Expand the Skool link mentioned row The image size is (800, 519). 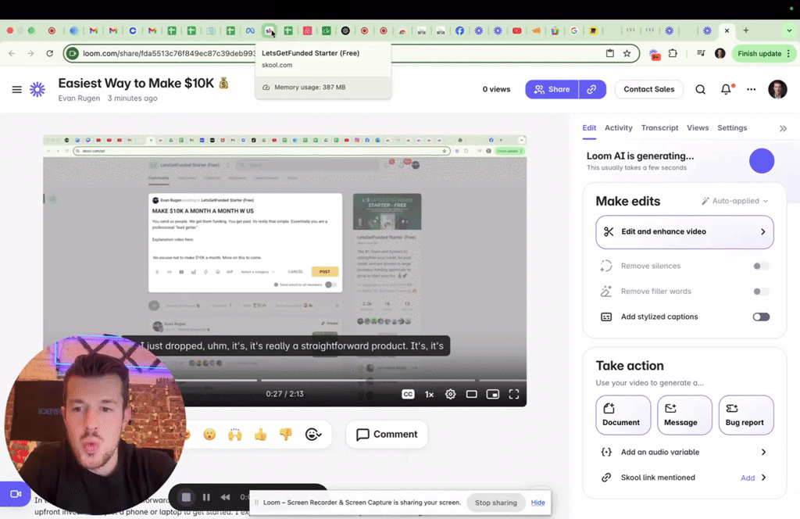point(764,478)
